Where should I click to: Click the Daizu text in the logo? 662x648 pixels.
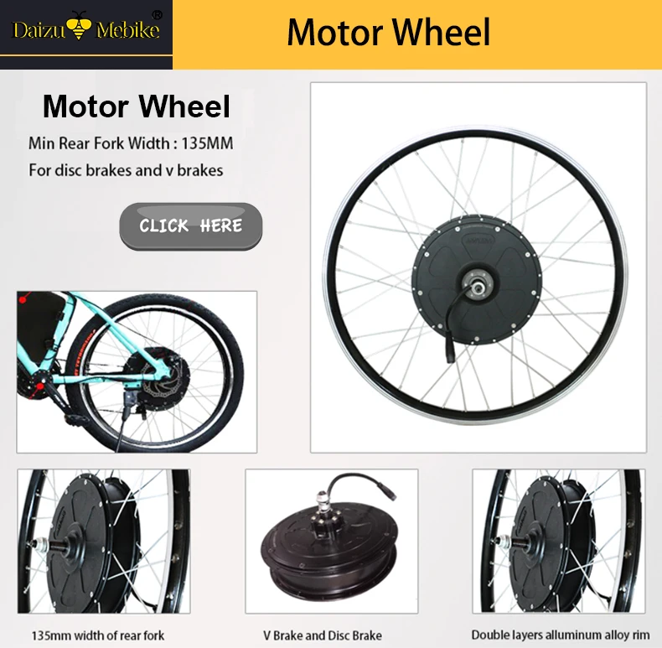[x=39, y=30]
